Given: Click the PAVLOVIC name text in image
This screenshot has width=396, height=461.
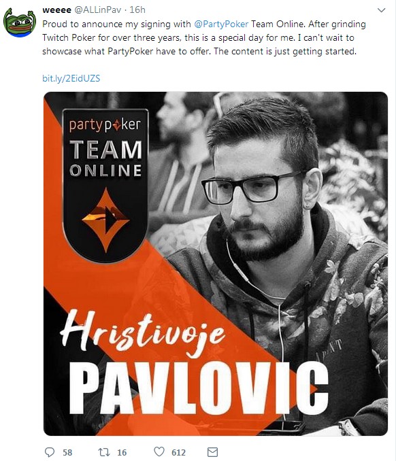Looking at the screenshot, I should point(198,388).
